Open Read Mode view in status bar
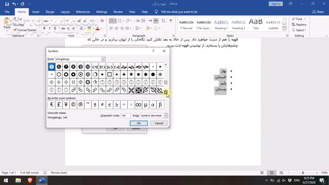The height and width of the screenshot is (185, 329). click(x=262, y=173)
